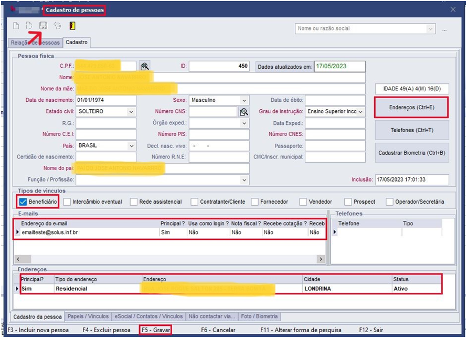Switch to Relação de pessoas tab
Image resolution: width=467 pixels, height=338 pixels.
click(x=35, y=43)
